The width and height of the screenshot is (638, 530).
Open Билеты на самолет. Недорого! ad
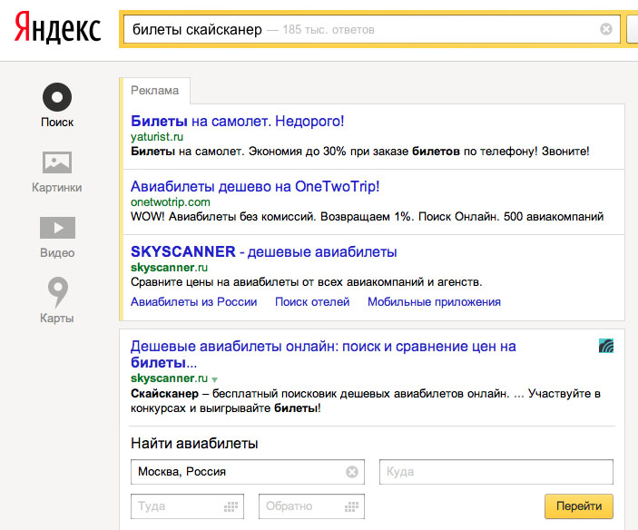(x=238, y=121)
